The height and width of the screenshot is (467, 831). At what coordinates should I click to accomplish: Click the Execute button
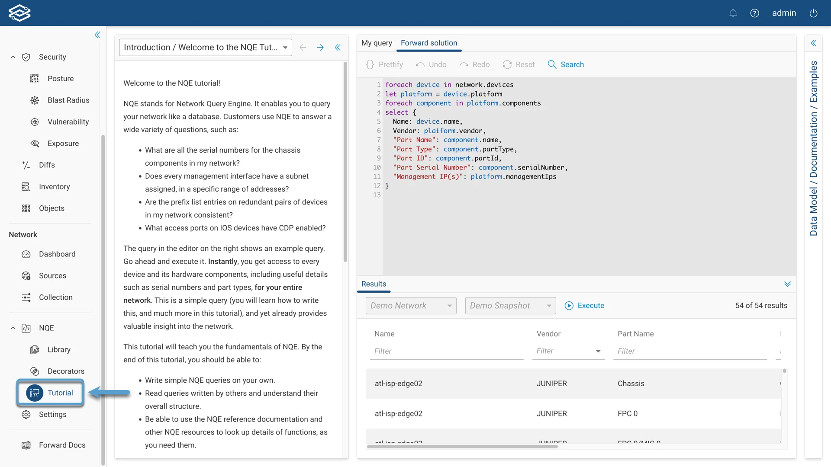click(584, 306)
